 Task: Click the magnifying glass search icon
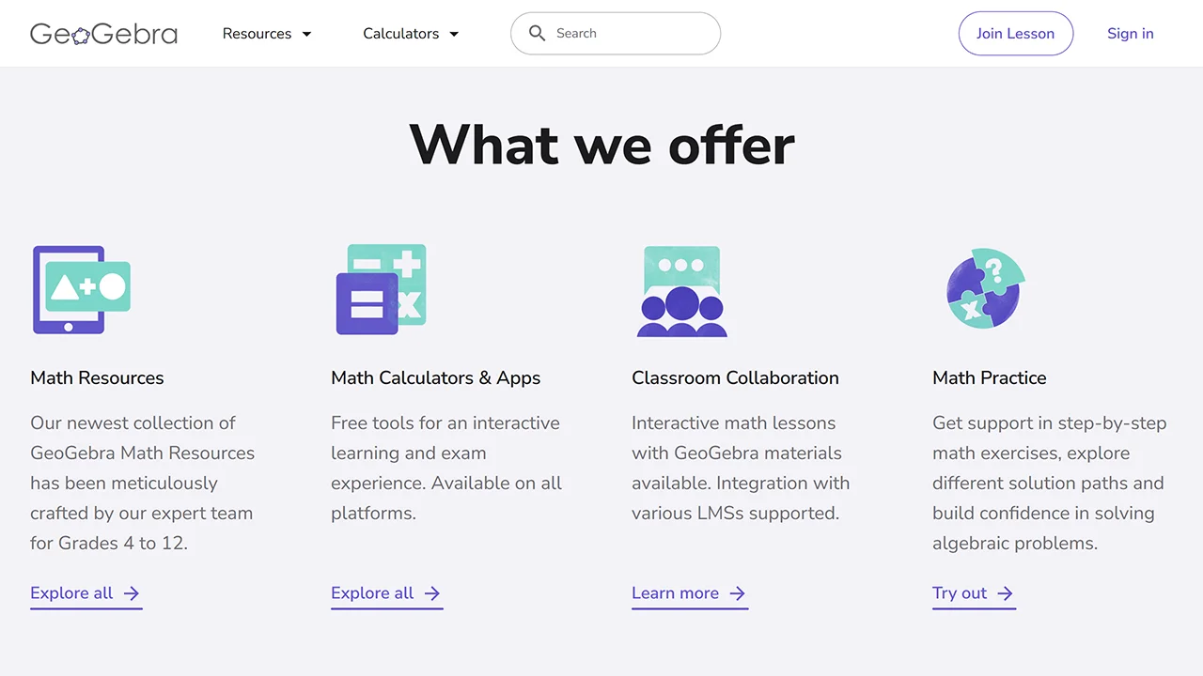click(x=537, y=34)
